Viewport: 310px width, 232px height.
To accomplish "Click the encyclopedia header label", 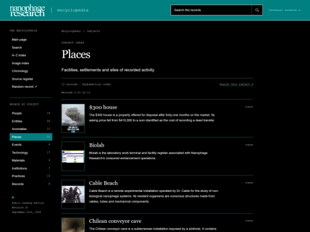I will (x=73, y=10).
